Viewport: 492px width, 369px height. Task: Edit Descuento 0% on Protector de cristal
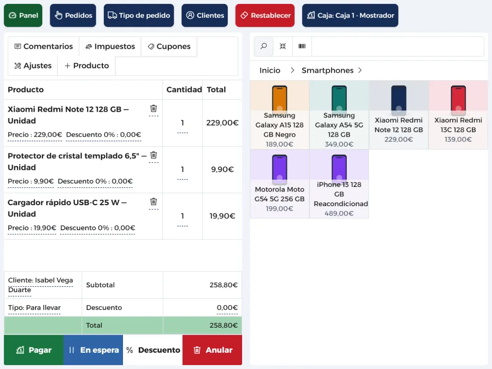[x=95, y=182]
